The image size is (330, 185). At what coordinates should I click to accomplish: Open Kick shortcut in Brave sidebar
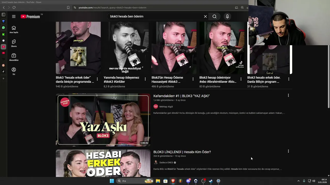coord(3,34)
